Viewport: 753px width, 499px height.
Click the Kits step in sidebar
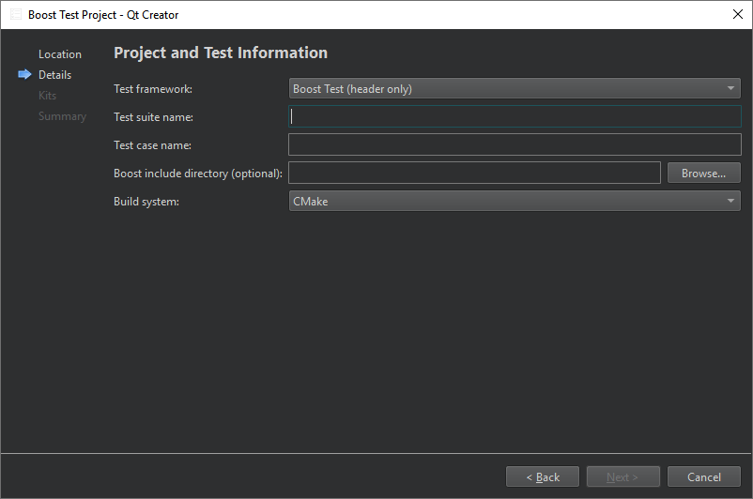(47, 96)
